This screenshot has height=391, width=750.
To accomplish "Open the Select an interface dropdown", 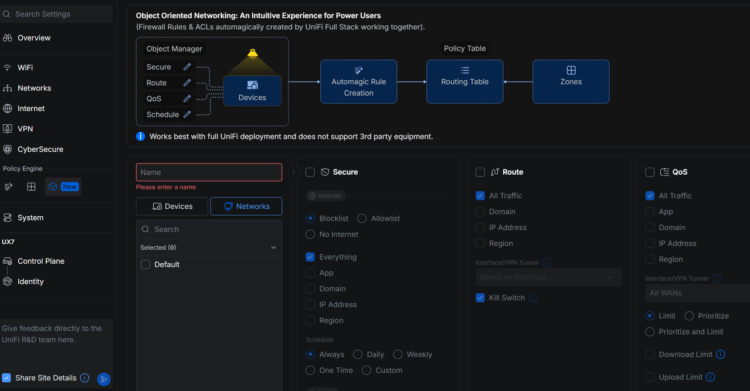I will click(x=548, y=277).
